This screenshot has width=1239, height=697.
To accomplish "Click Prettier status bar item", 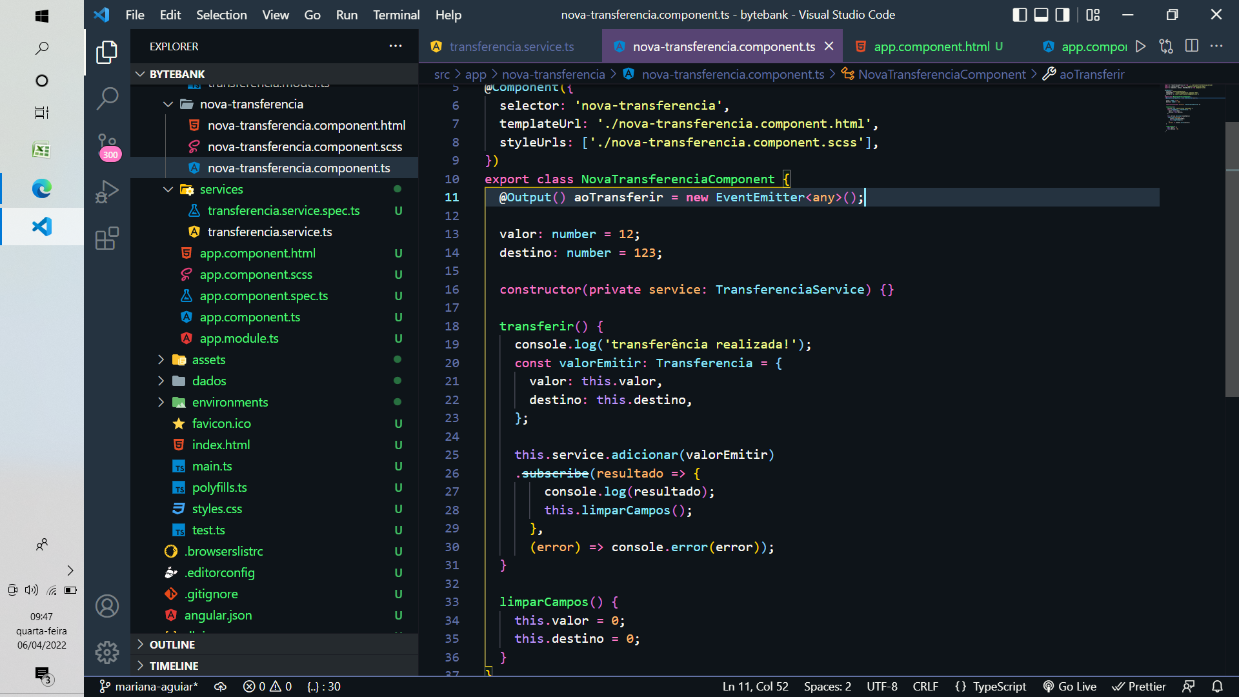I will (1139, 687).
